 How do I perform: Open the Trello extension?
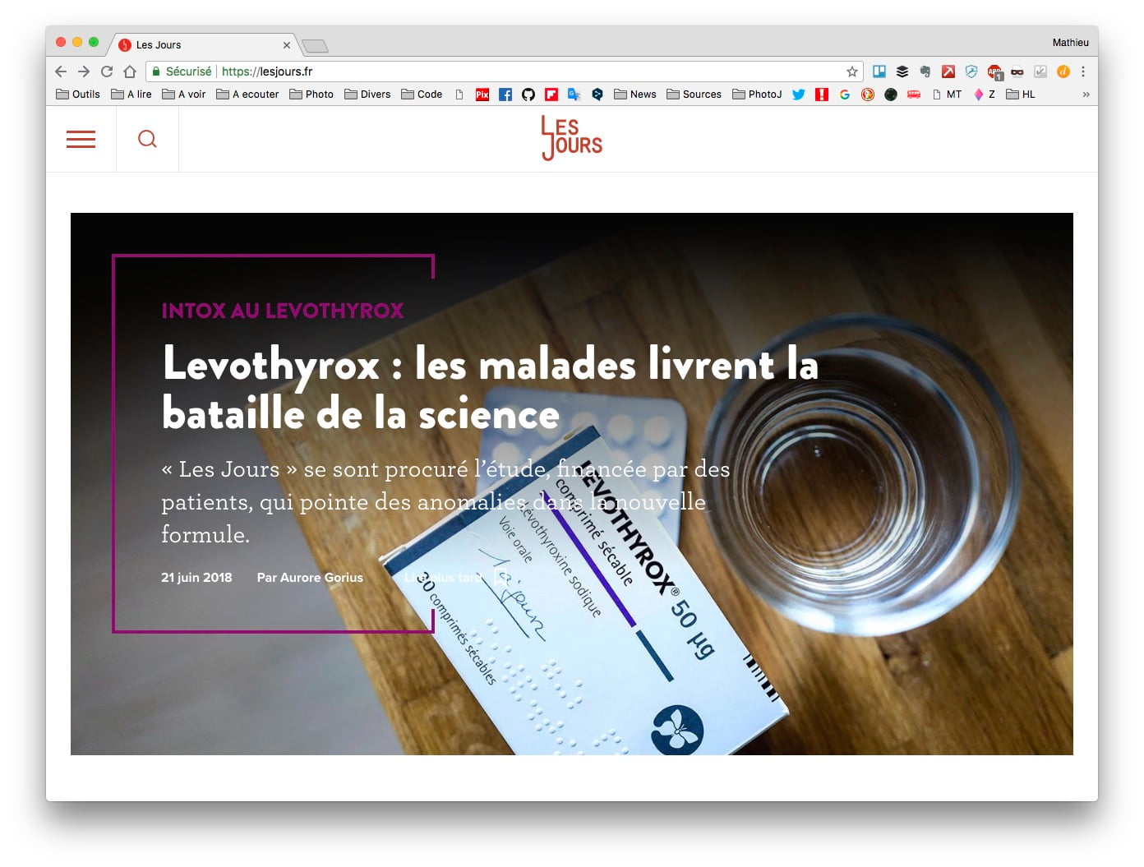tap(879, 71)
